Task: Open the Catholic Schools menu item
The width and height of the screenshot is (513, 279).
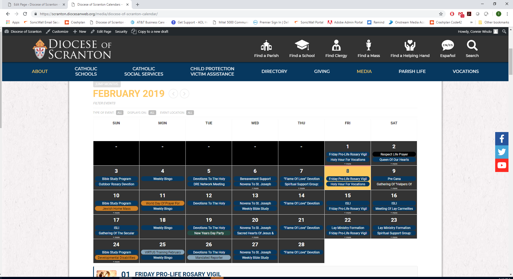Action: (86, 71)
